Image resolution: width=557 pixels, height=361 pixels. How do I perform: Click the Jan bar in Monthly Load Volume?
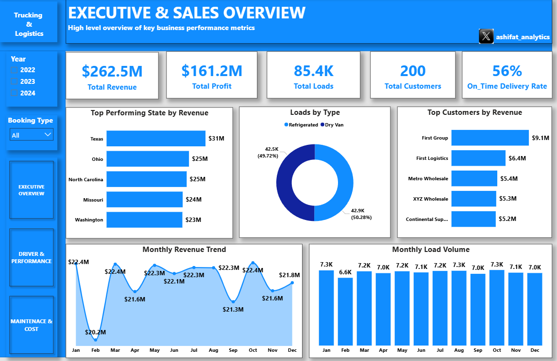point(326,308)
